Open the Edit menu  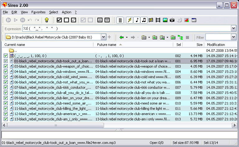14,12
